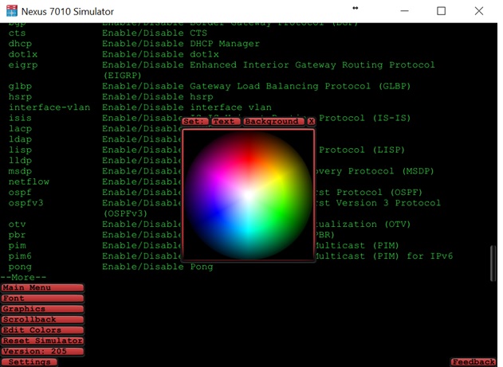Open the Feedback button
503x367 pixels.
click(474, 362)
